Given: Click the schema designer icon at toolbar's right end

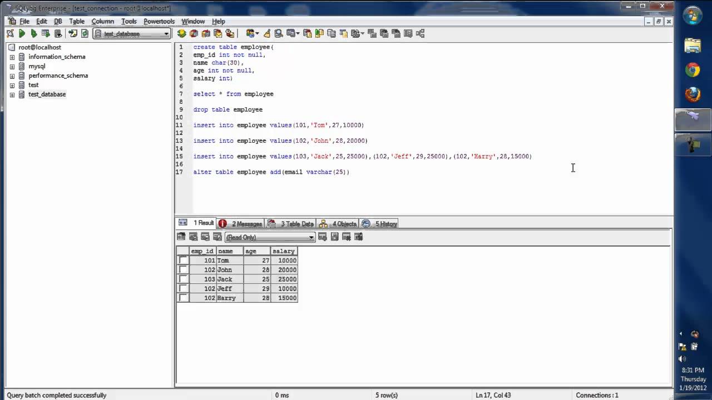Looking at the screenshot, I should (x=420, y=33).
